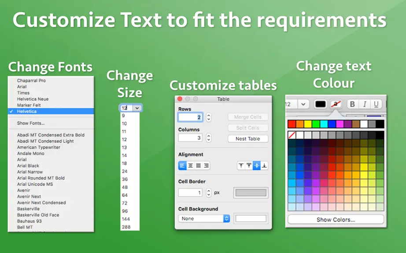
Task: Select Helvetica Neue from font menu
Action: point(33,99)
